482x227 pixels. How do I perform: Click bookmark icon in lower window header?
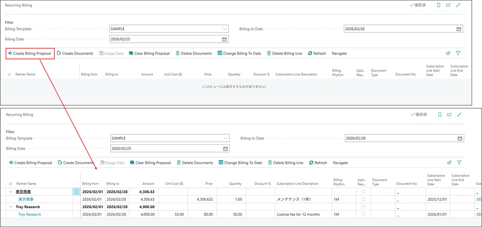tap(439, 115)
